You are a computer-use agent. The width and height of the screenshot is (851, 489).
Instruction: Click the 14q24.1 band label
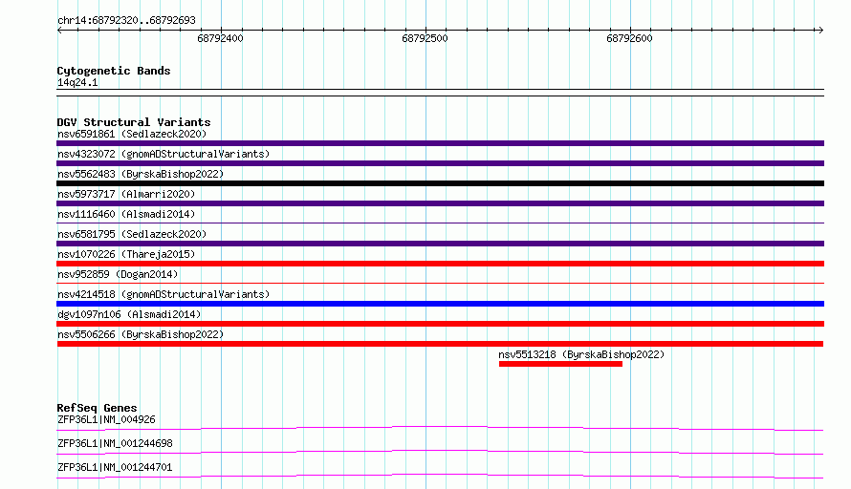coord(77,82)
